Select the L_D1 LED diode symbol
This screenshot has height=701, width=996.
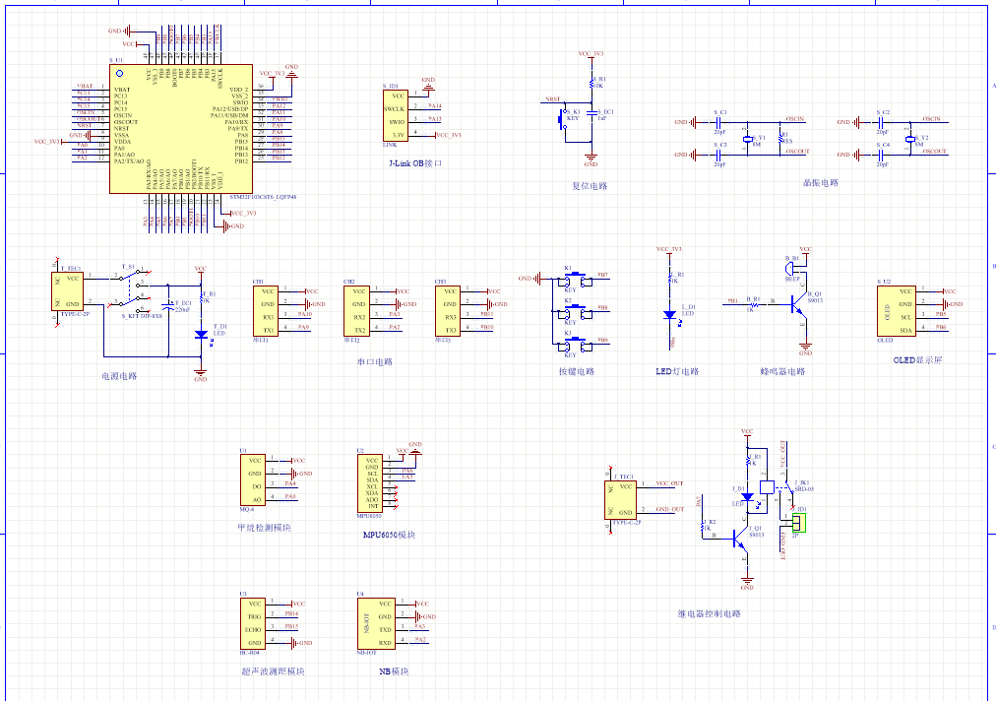pyautogui.click(x=669, y=315)
